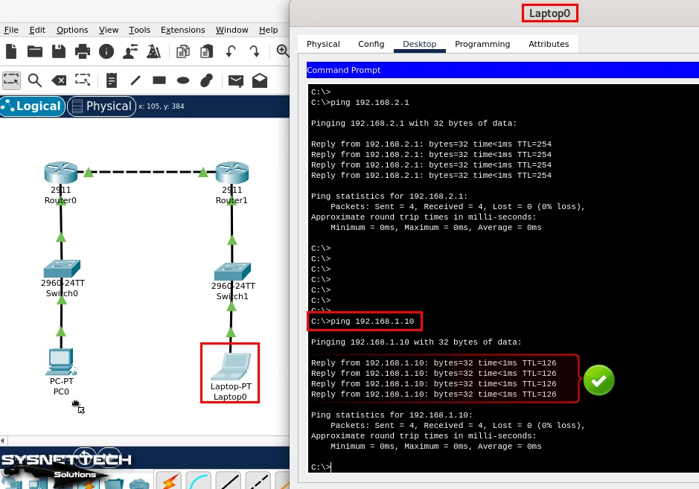Switch to the Config tab
The width and height of the screenshot is (699, 489).
click(371, 44)
